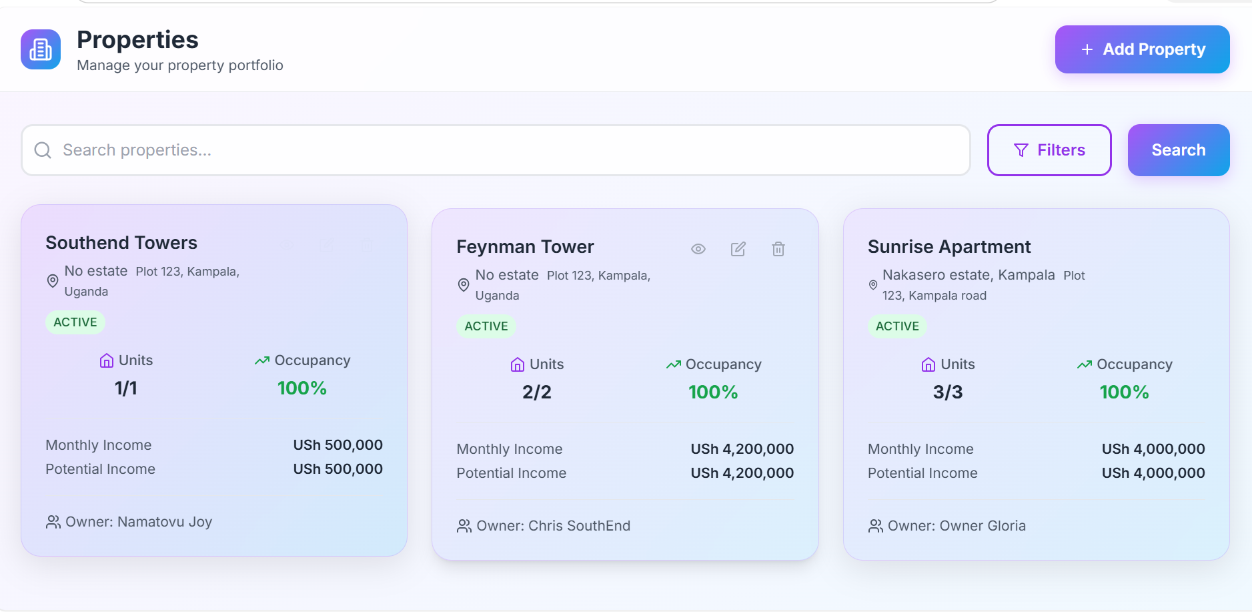Image resolution: width=1252 pixels, height=612 pixels.
Task: Click the owner icon beside Owner Gloria
Action: tap(876, 526)
